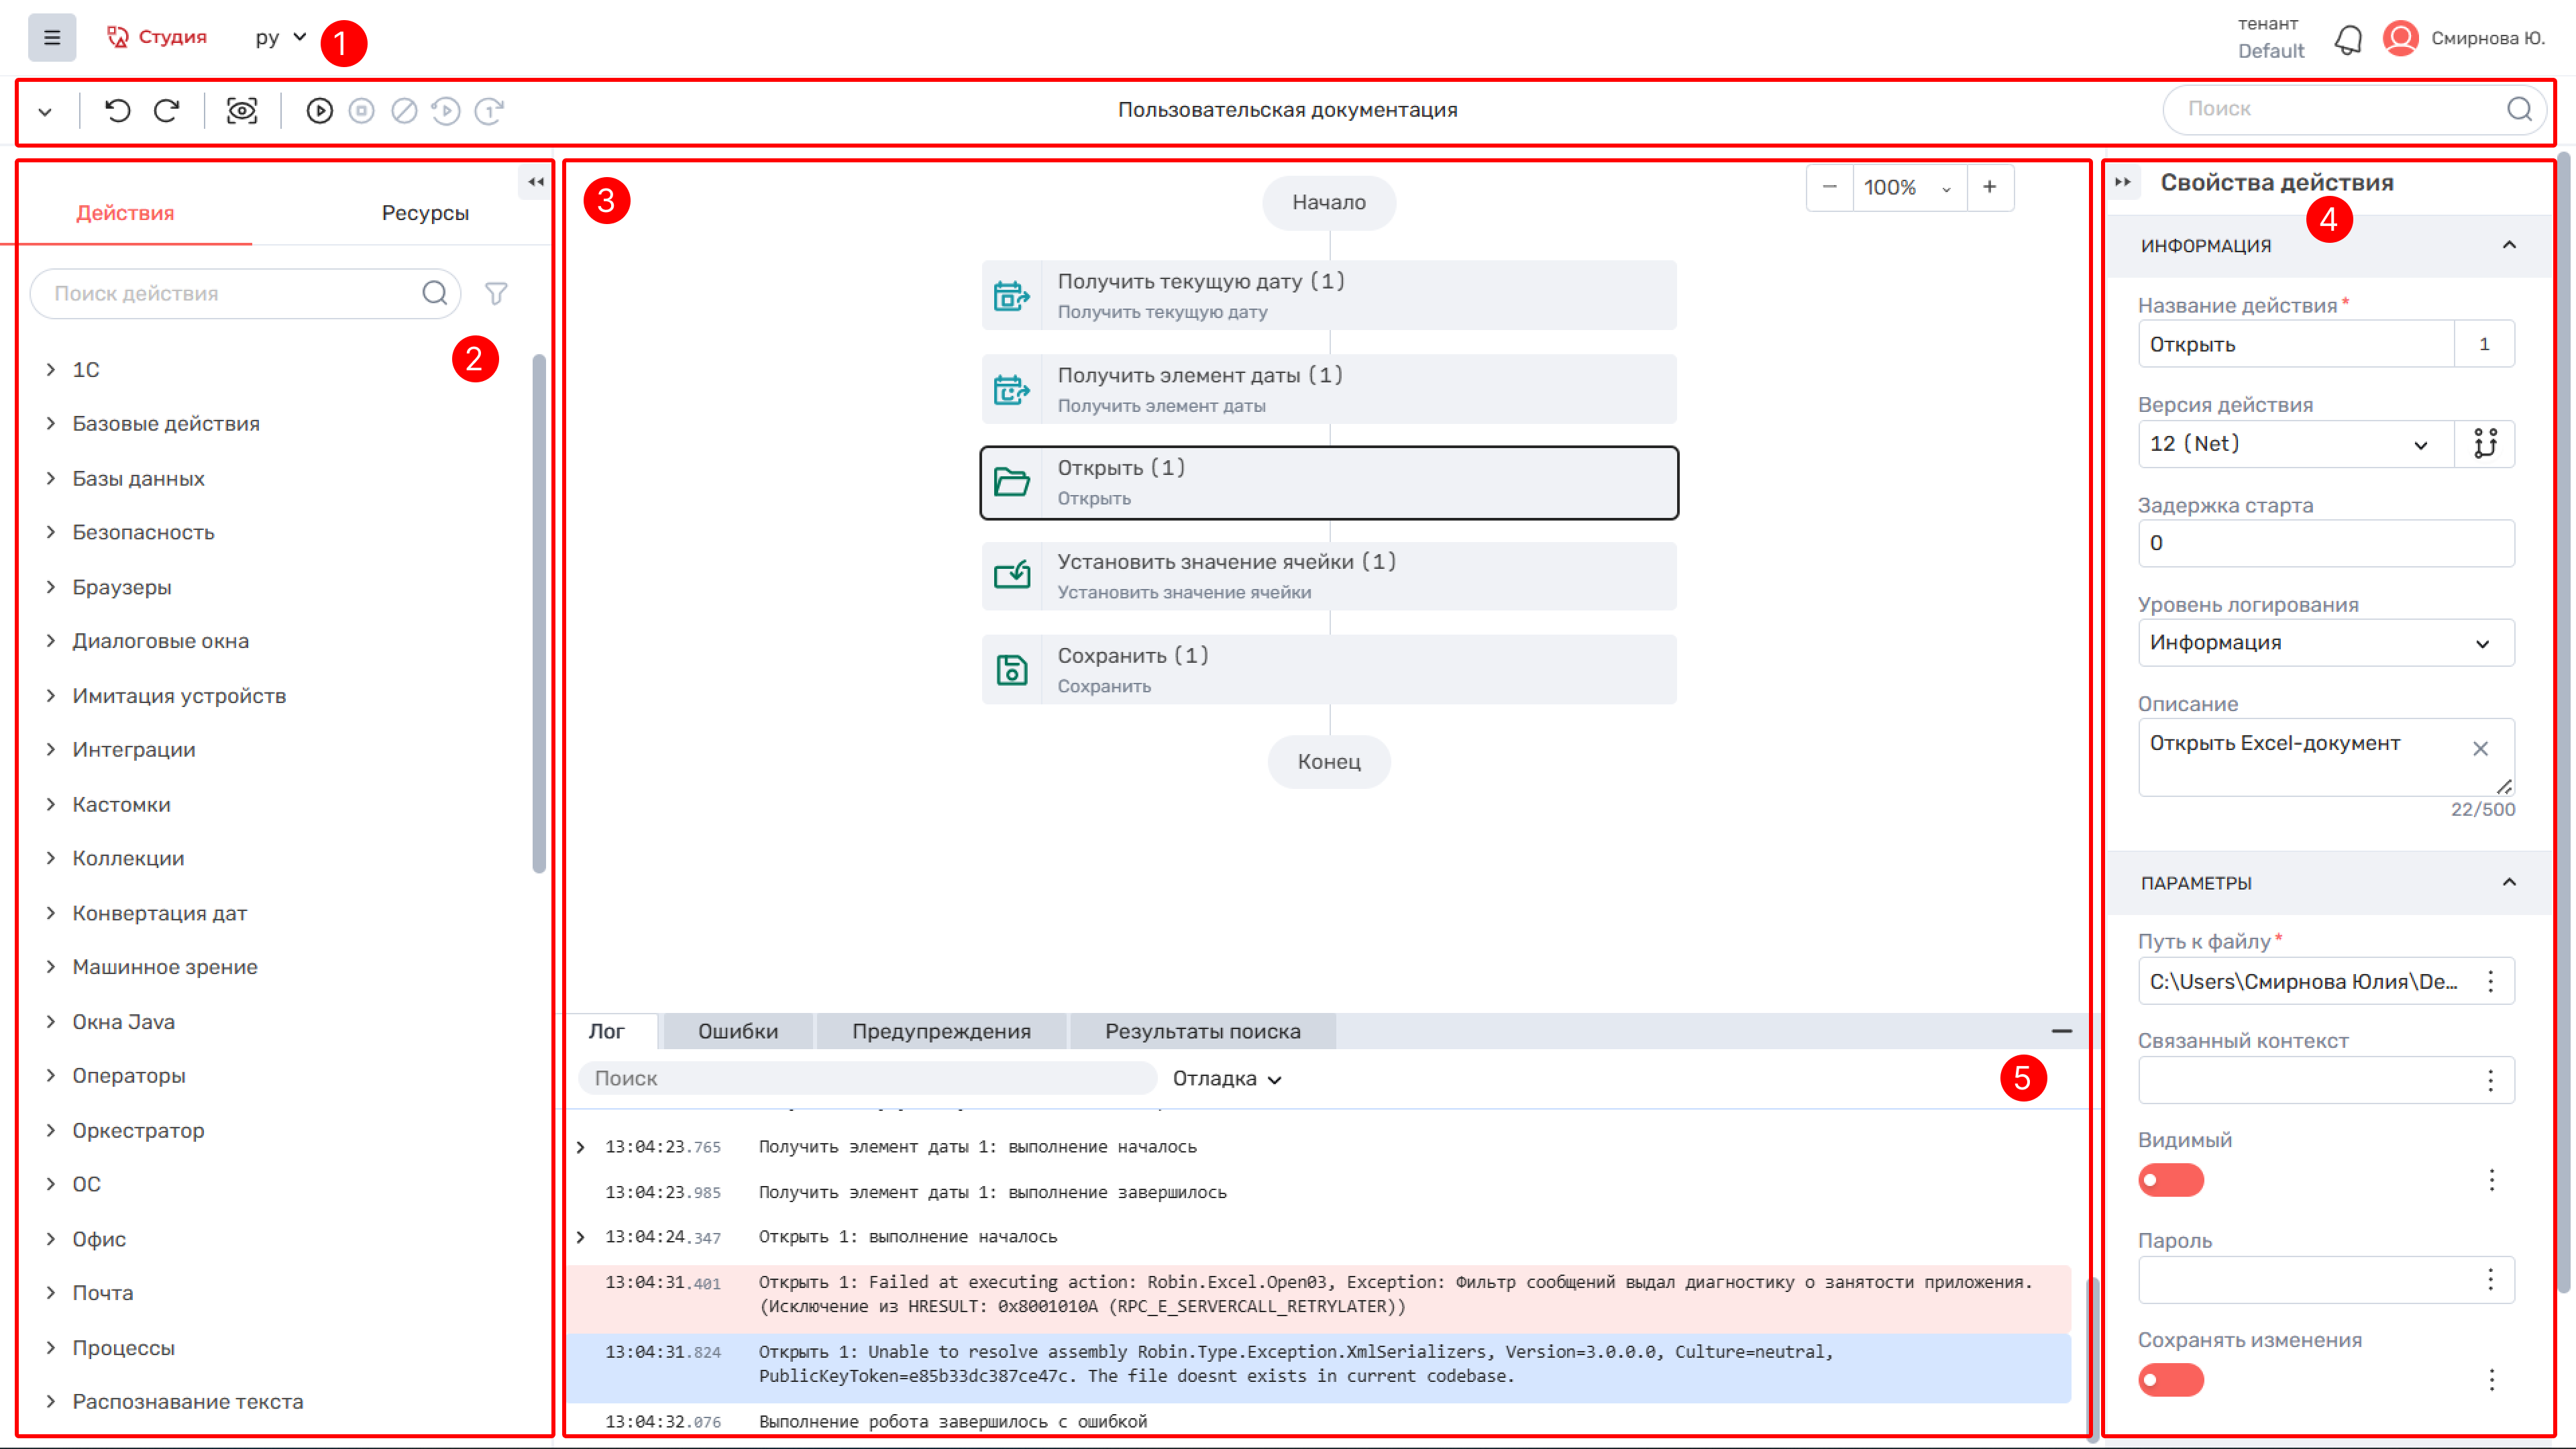Open the Ошибки tab in log panel
Image resolution: width=2576 pixels, height=1449 pixels.
coord(737,1031)
